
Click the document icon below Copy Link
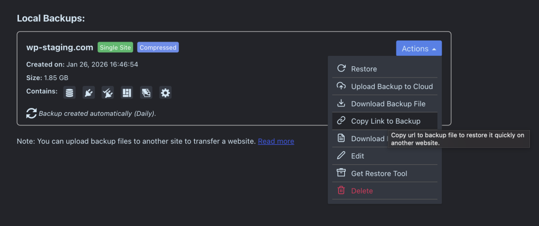click(341, 139)
